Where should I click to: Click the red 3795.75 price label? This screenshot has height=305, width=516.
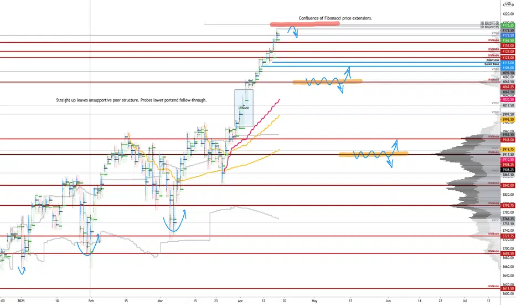[508, 205]
